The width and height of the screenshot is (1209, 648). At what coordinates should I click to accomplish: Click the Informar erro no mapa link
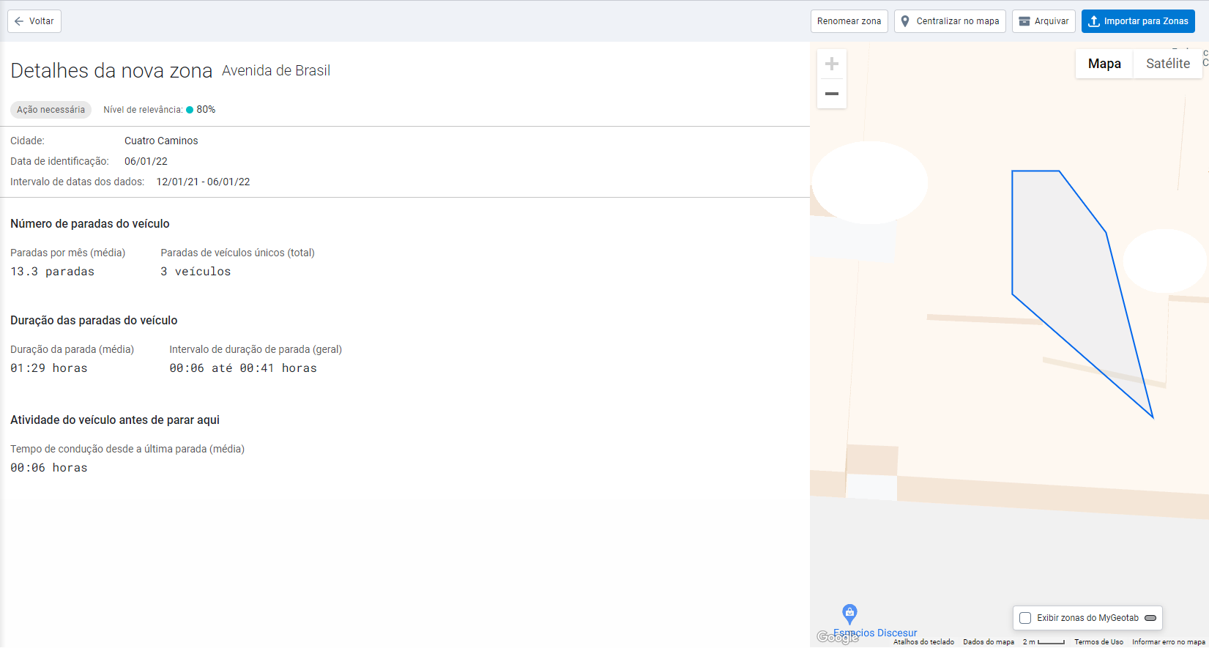click(1168, 642)
